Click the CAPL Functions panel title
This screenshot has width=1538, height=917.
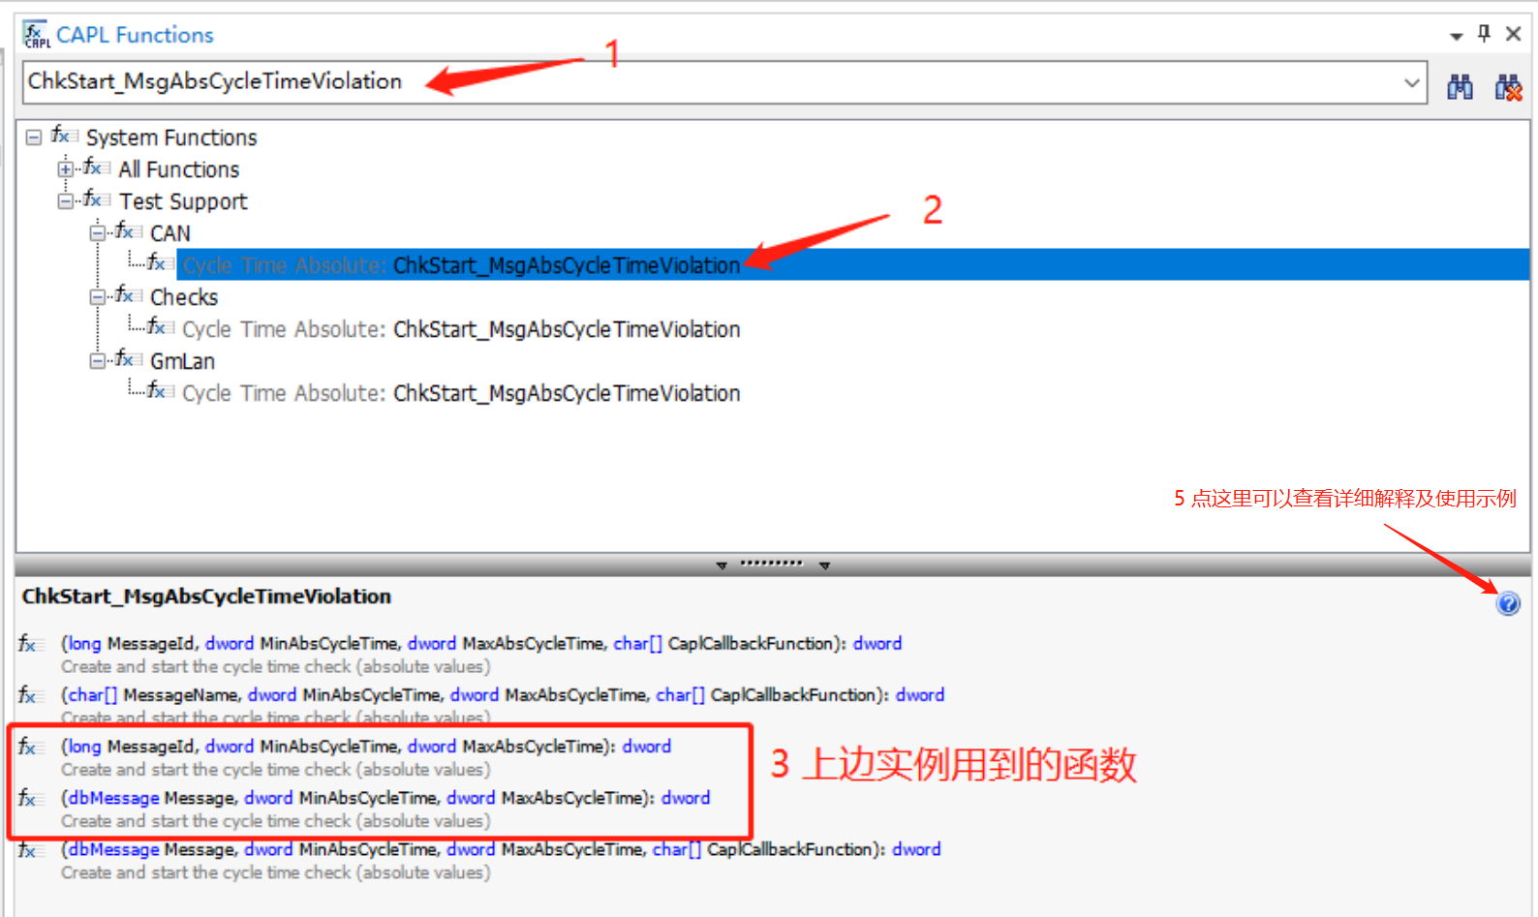[x=135, y=35]
